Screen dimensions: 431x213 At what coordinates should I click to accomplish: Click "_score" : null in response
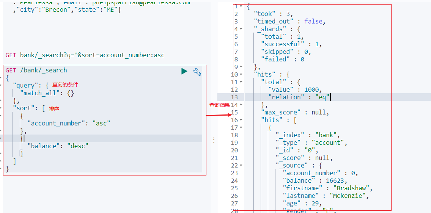[304, 158]
